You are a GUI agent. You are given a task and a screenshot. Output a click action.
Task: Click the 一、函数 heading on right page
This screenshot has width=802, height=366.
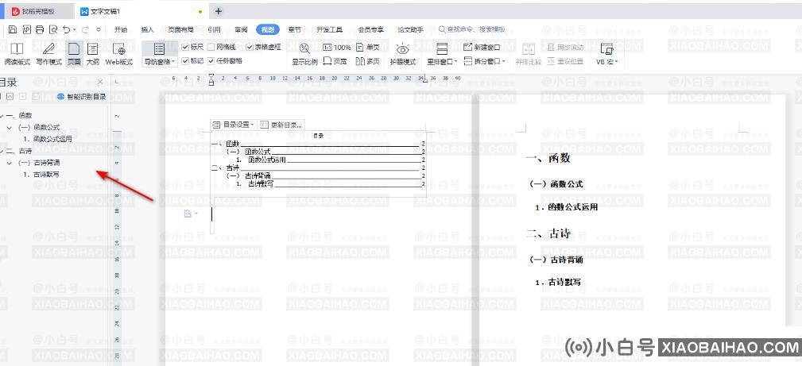(548, 159)
